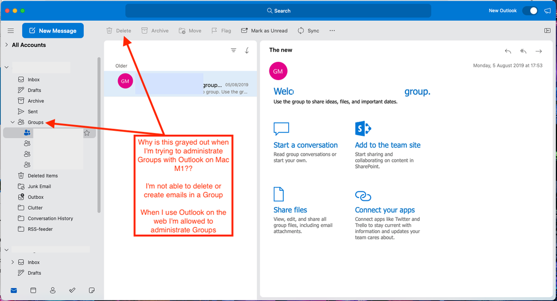The height and width of the screenshot is (301, 557).
Task: Click the Flag toolbar button
Action: pos(221,31)
